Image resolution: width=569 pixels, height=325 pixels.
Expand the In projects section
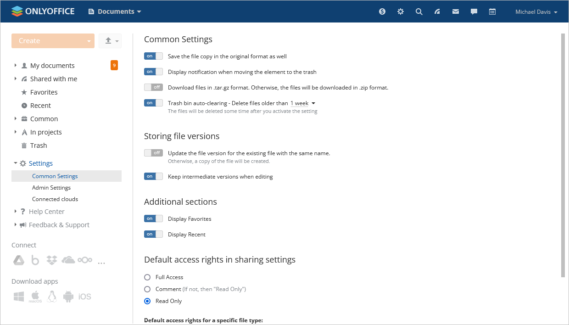(15, 132)
